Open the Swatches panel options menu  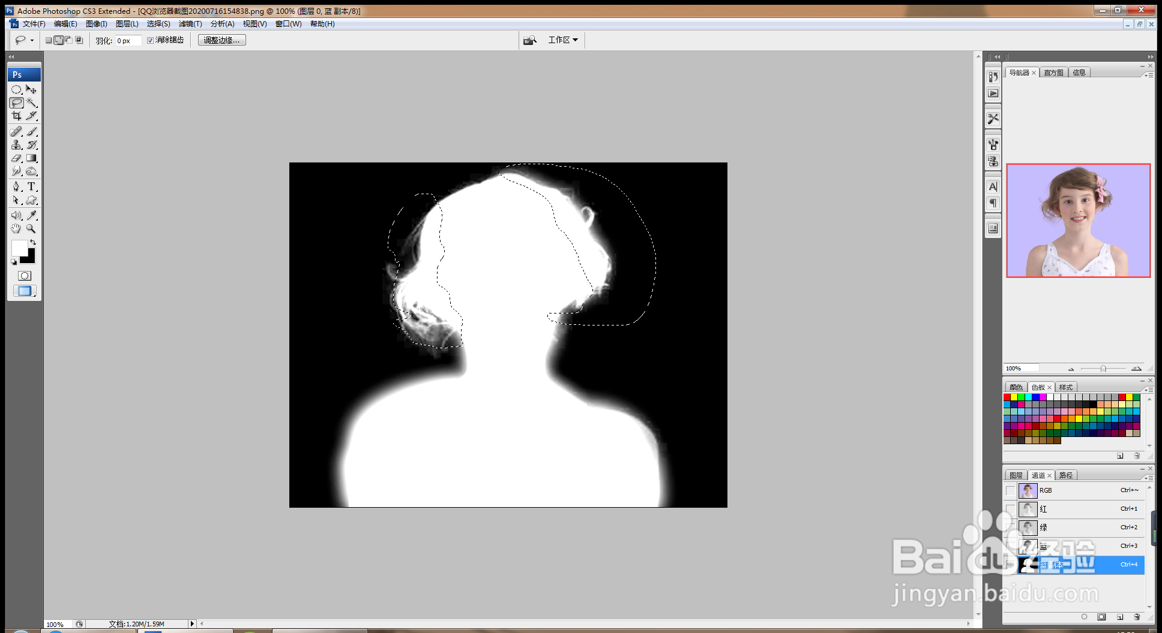tap(1149, 389)
